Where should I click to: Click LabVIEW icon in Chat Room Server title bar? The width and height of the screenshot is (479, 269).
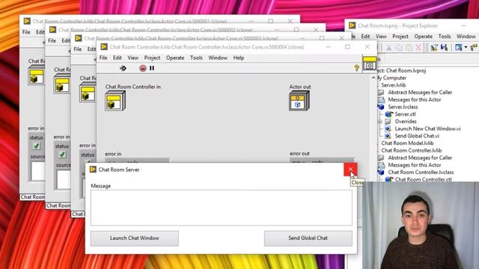click(93, 170)
